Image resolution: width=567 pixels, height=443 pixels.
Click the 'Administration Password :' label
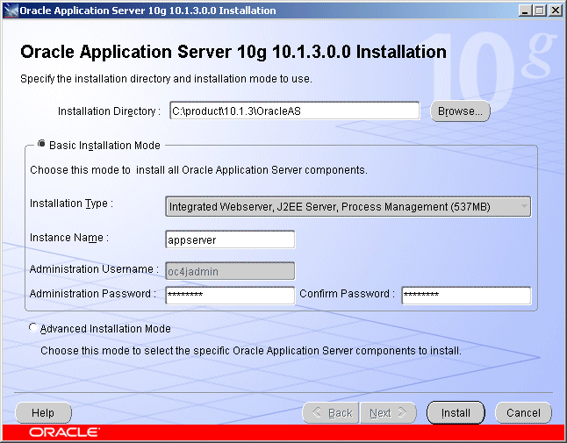(x=92, y=293)
